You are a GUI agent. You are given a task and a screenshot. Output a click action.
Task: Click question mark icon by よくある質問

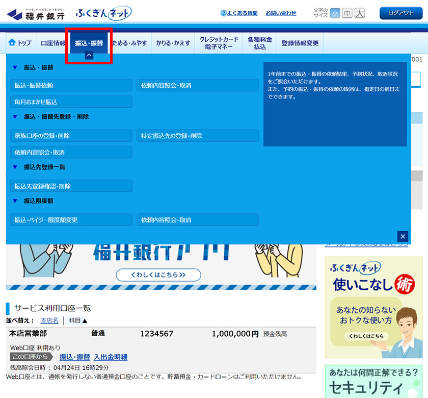pyautogui.click(x=223, y=13)
